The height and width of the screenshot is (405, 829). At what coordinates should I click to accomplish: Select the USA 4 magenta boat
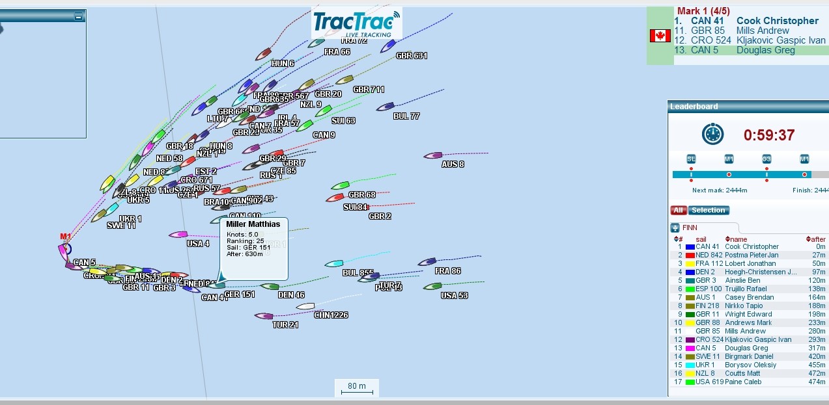[178, 235]
